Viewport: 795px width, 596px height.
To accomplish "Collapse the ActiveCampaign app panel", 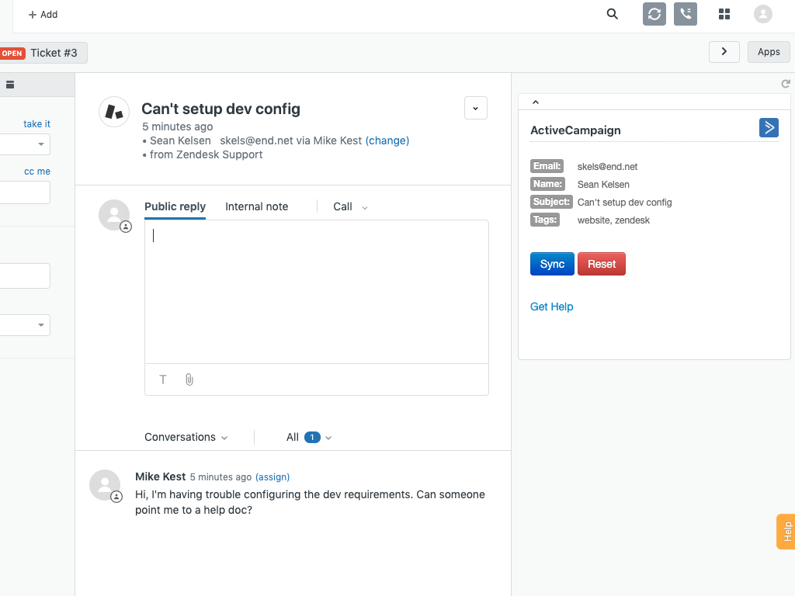I will tap(535, 102).
